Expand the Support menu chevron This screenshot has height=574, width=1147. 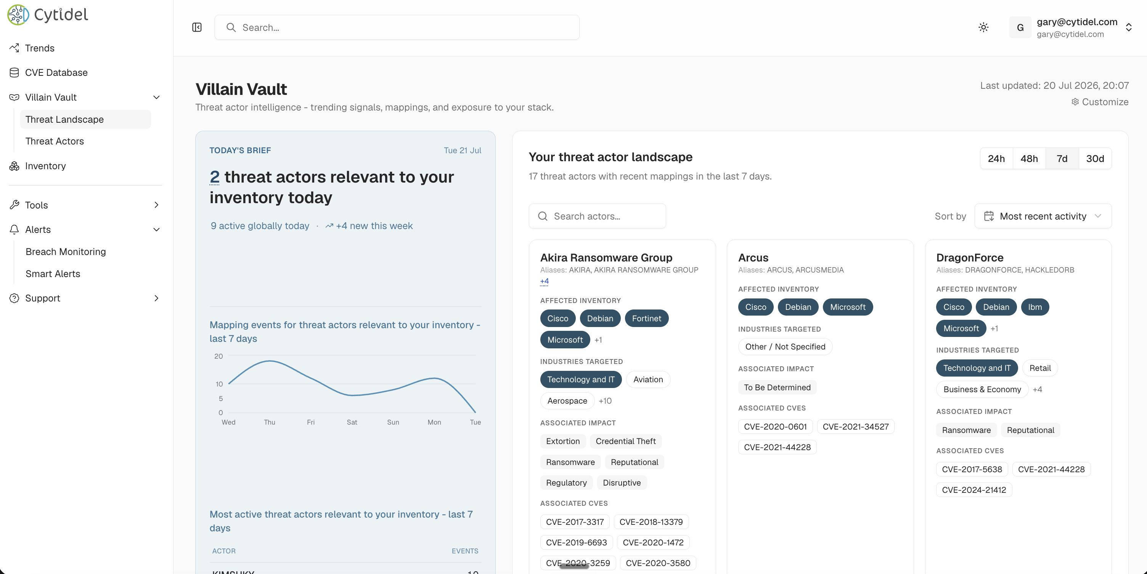pos(157,298)
